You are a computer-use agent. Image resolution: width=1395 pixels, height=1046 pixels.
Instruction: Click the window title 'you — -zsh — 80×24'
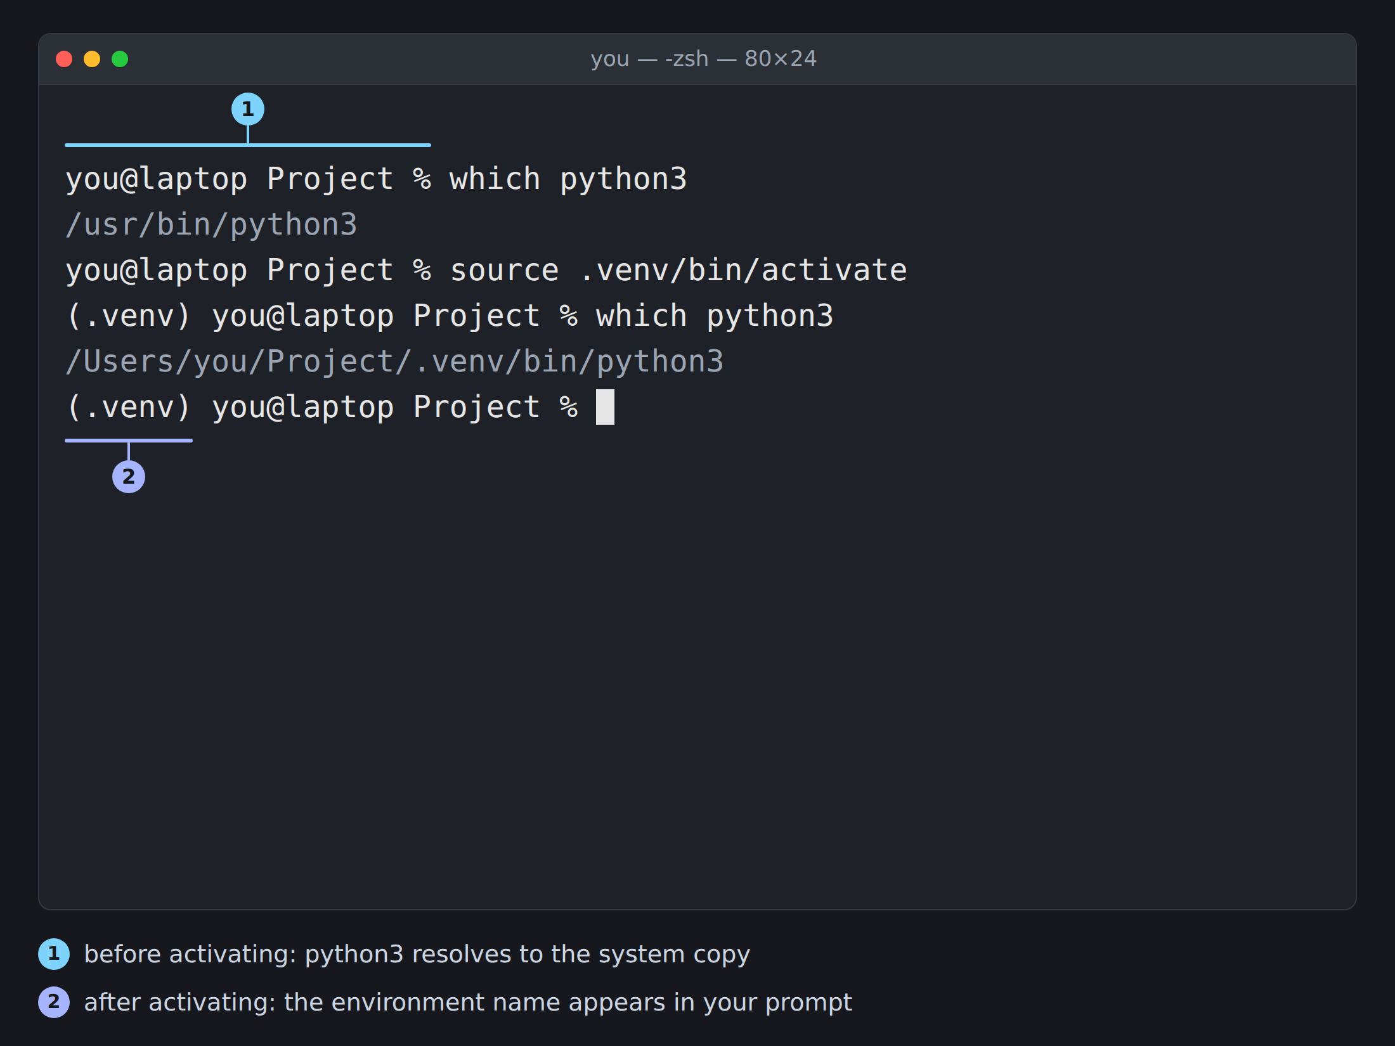[x=703, y=59]
